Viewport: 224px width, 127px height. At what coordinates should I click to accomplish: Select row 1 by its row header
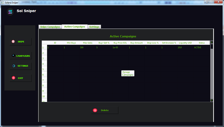point(44,47)
